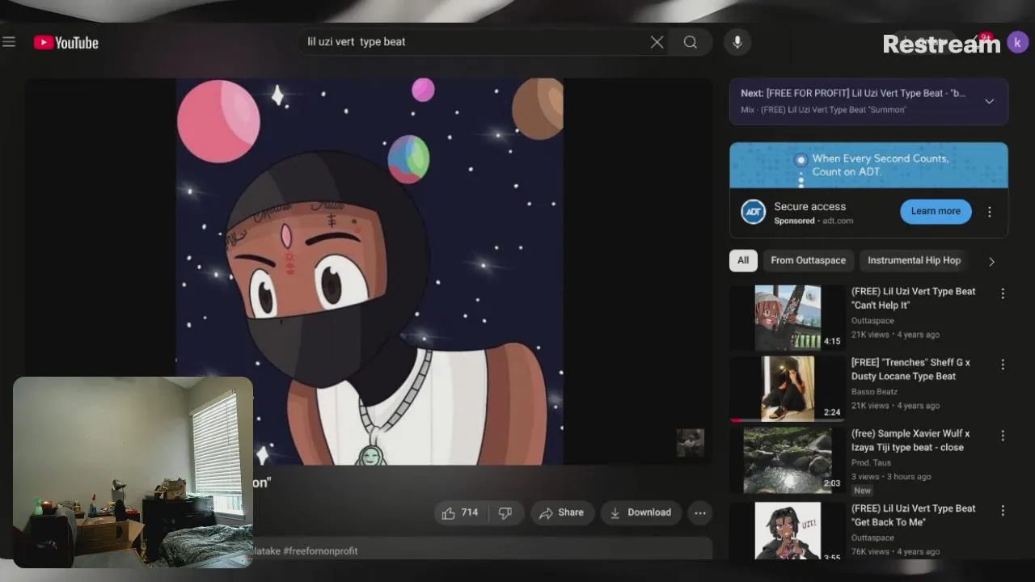Click the "Trenches" video thumbnail
The width and height of the screenshot is (1035, 582).
(788, 388)
